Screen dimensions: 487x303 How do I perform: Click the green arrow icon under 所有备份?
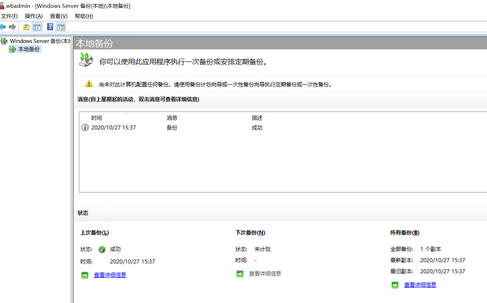pos(395,285)
